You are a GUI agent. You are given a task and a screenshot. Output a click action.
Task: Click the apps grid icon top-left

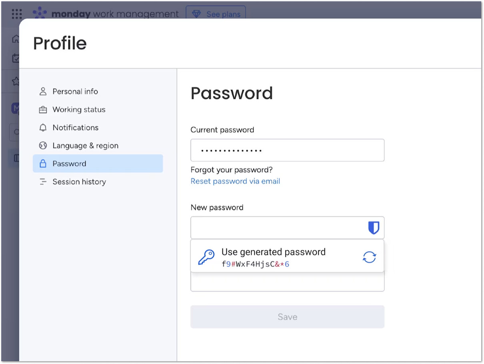(x=16, y=14)
